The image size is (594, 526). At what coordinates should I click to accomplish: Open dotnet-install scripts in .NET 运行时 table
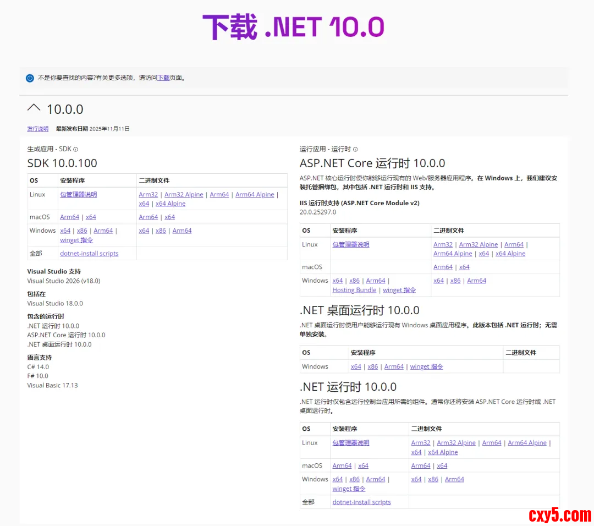(361, 502)
